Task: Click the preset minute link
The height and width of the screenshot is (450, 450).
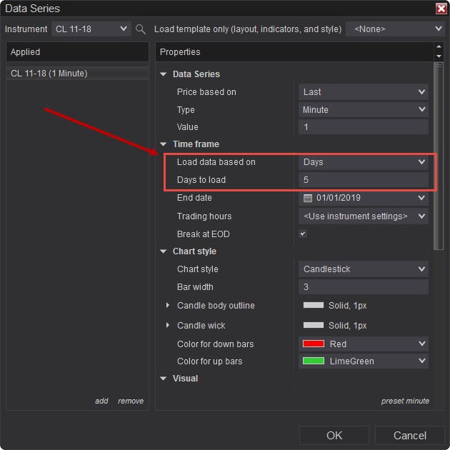Action: 405,401
